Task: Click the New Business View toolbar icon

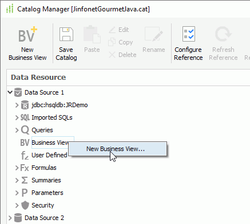Action: [27, 35]
